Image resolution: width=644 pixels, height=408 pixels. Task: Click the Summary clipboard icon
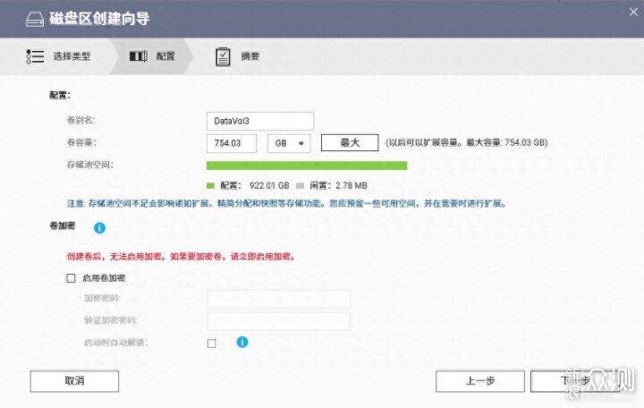pos(223,56)
